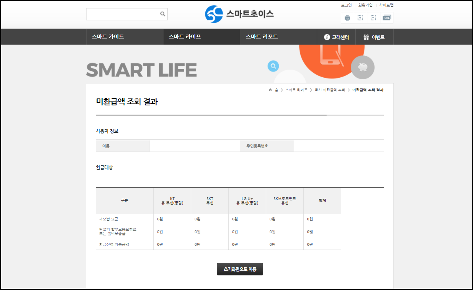This screenshot has width=473, height=290.
Task: Click the 과오납 요금 row label
Action: click(x=108, y=219)
